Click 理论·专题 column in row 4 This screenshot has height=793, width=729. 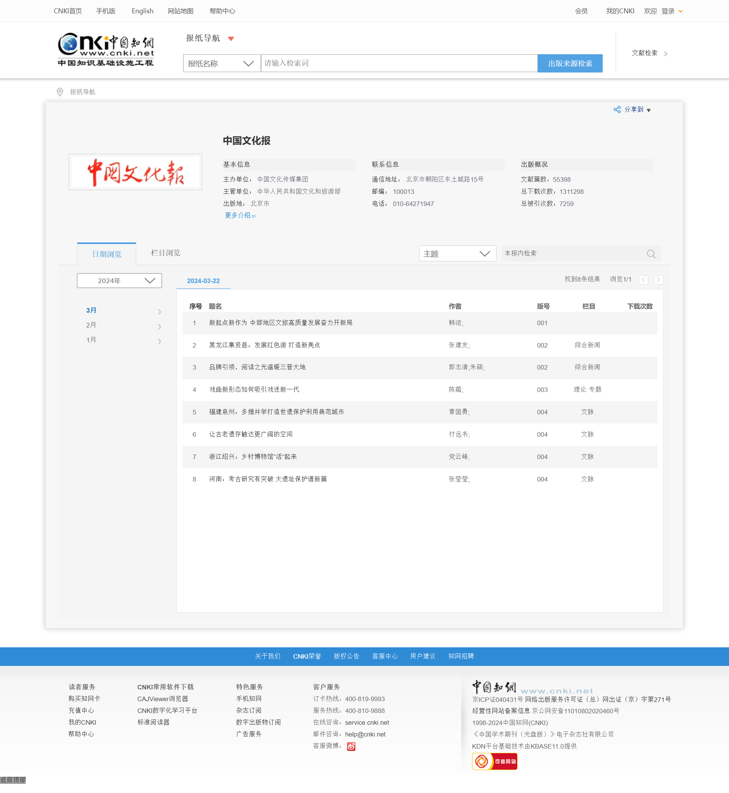pyautogui.click(x=588, y=390)
